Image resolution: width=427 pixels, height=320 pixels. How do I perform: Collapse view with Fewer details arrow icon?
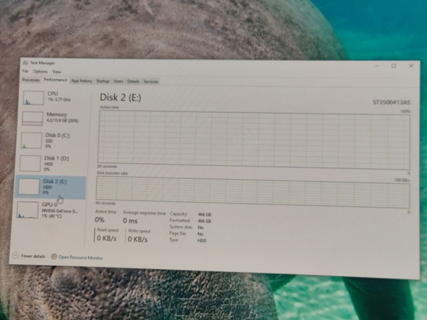15,256
